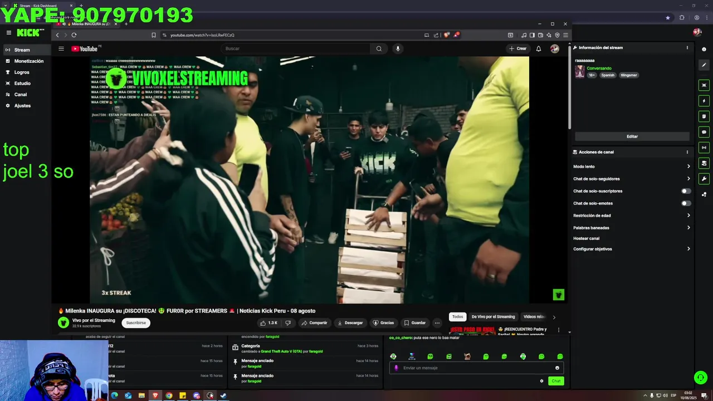
Task: Expand Restricción de edad settings
Action: (632, 216)
